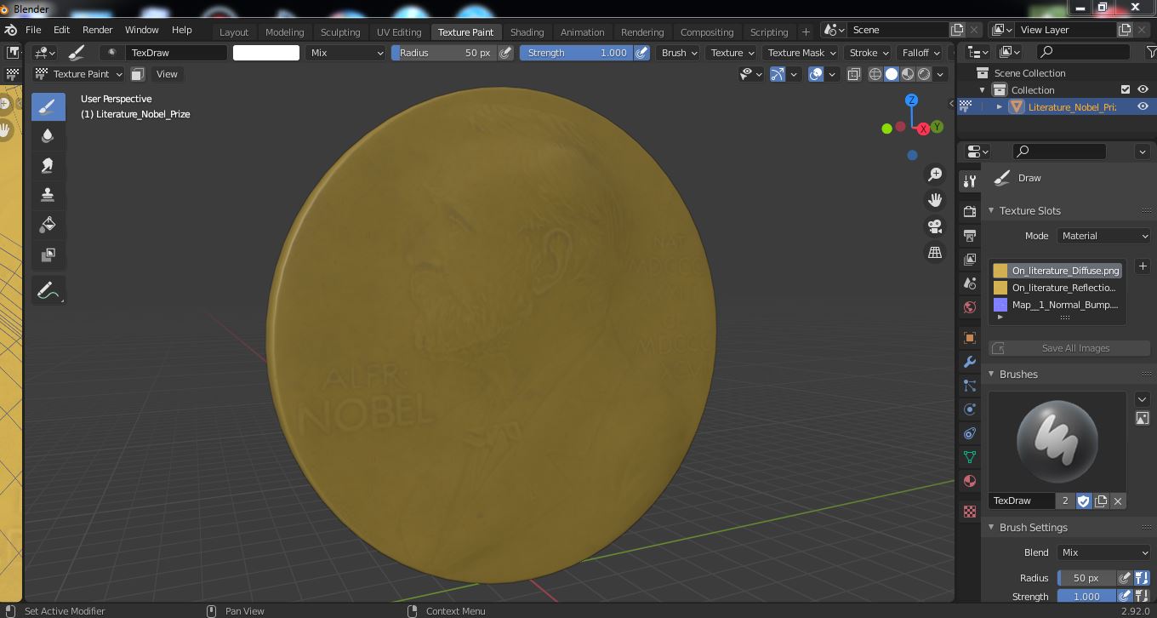
Task: Open the View Layer properties tab
Action: [x=969, y=259]
